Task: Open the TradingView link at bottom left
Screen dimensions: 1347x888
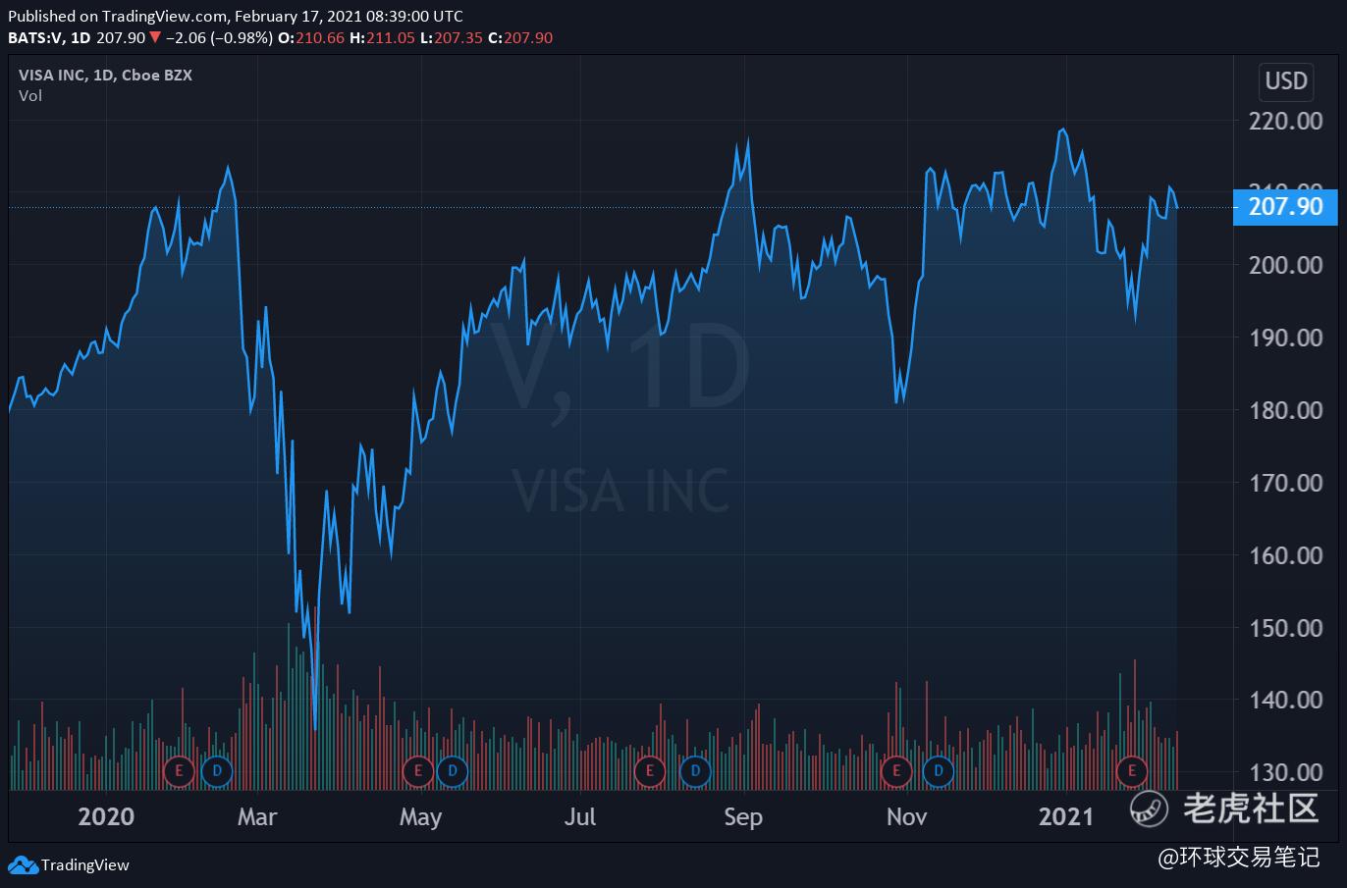Action: click(69, 864)
